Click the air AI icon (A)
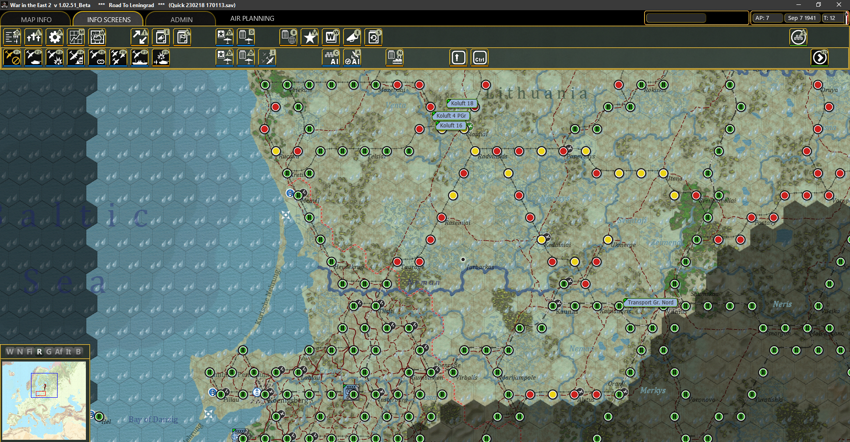The image size is (850, 442). tap(352, 58)
